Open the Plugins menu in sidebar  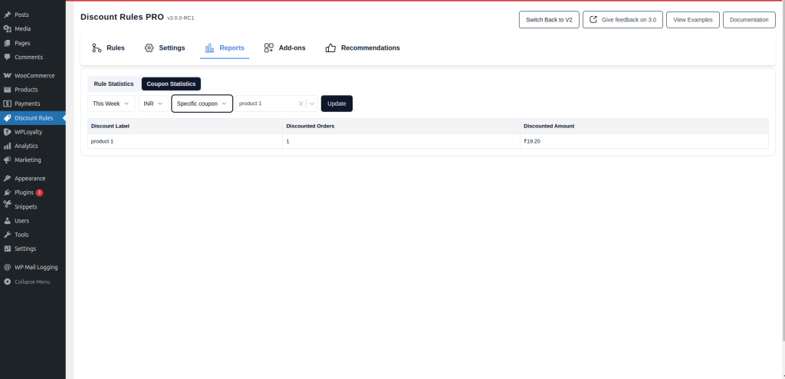25,193
